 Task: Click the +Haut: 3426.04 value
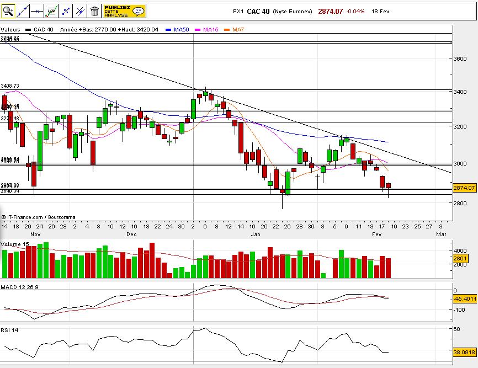(138, 30)
